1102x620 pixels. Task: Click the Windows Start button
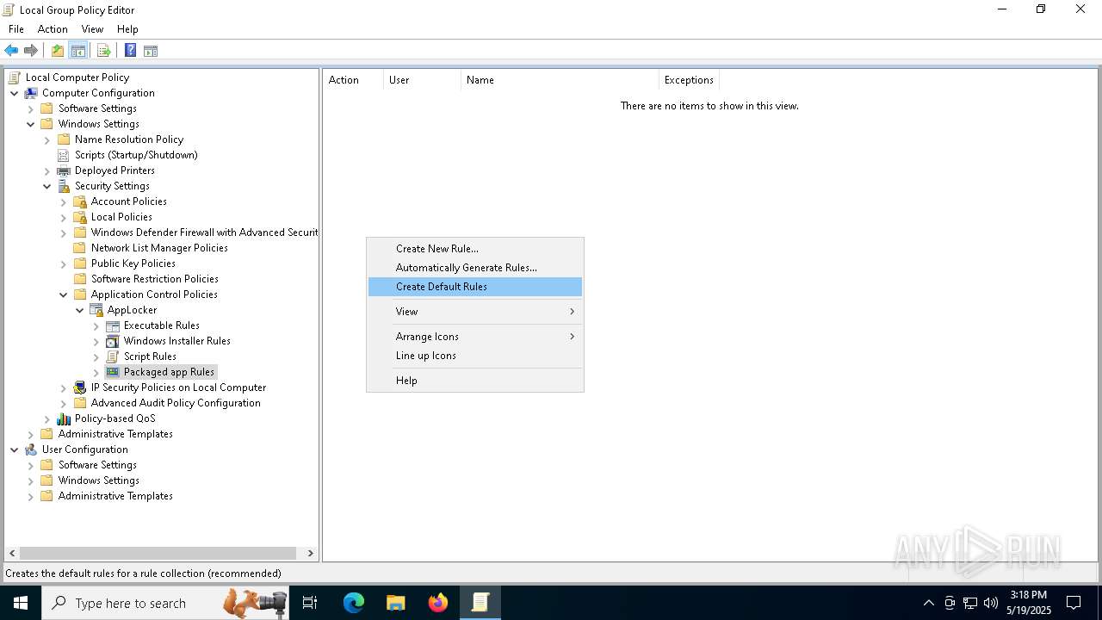pos(20,603)
